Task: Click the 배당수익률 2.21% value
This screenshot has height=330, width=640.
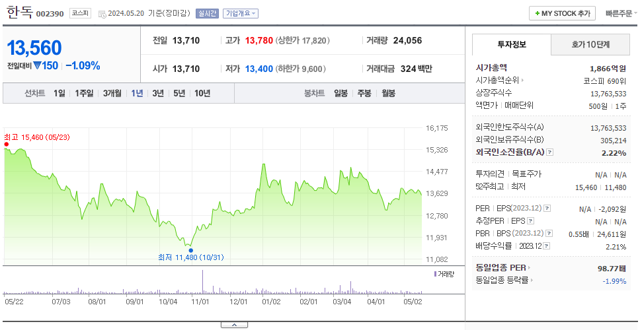Action: tap(616, 247)
